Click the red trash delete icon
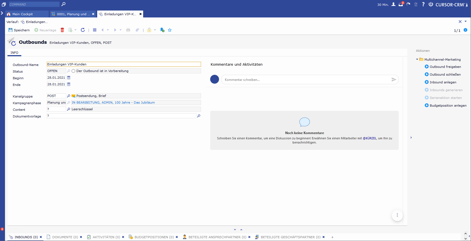 (x=62, y=30)
